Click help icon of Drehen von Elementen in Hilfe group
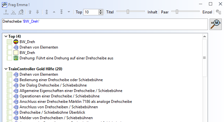 (x=16, y=74)
